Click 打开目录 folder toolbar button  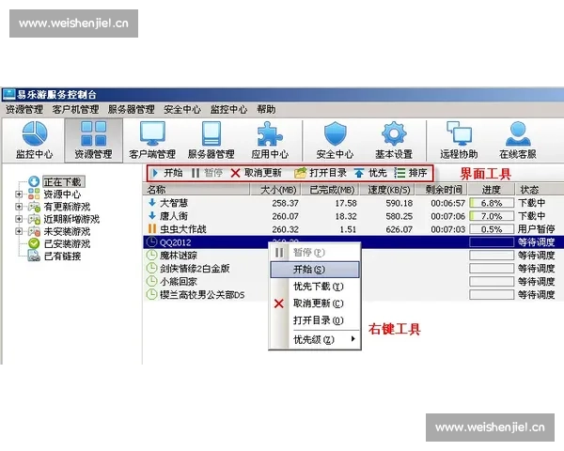tap(321, 173)
